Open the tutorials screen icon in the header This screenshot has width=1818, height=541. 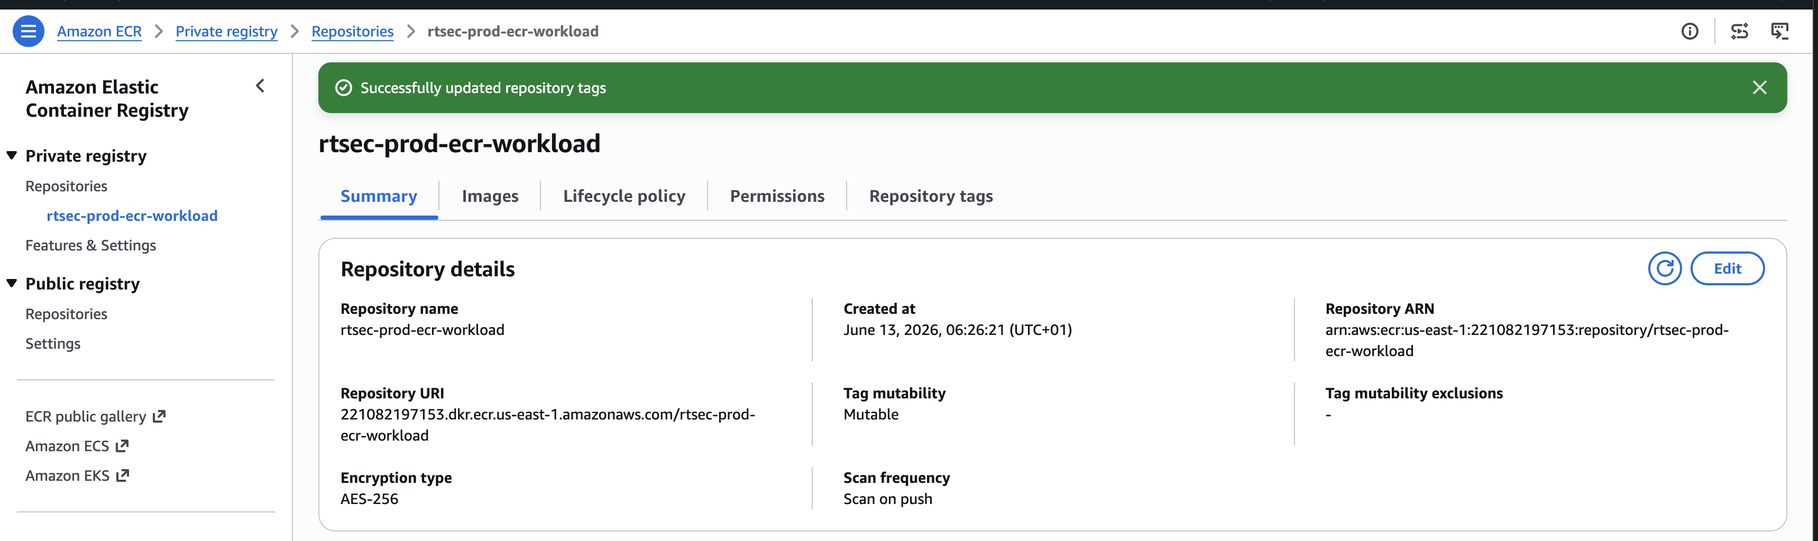point(1780,31)
